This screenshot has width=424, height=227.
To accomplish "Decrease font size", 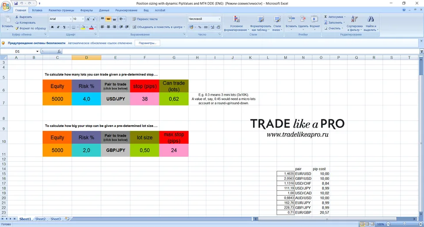I will click(94, 19).
